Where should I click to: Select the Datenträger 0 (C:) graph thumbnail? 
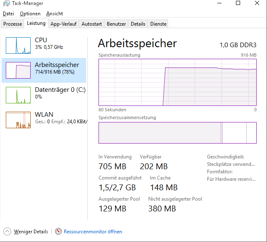coord(18,95)
